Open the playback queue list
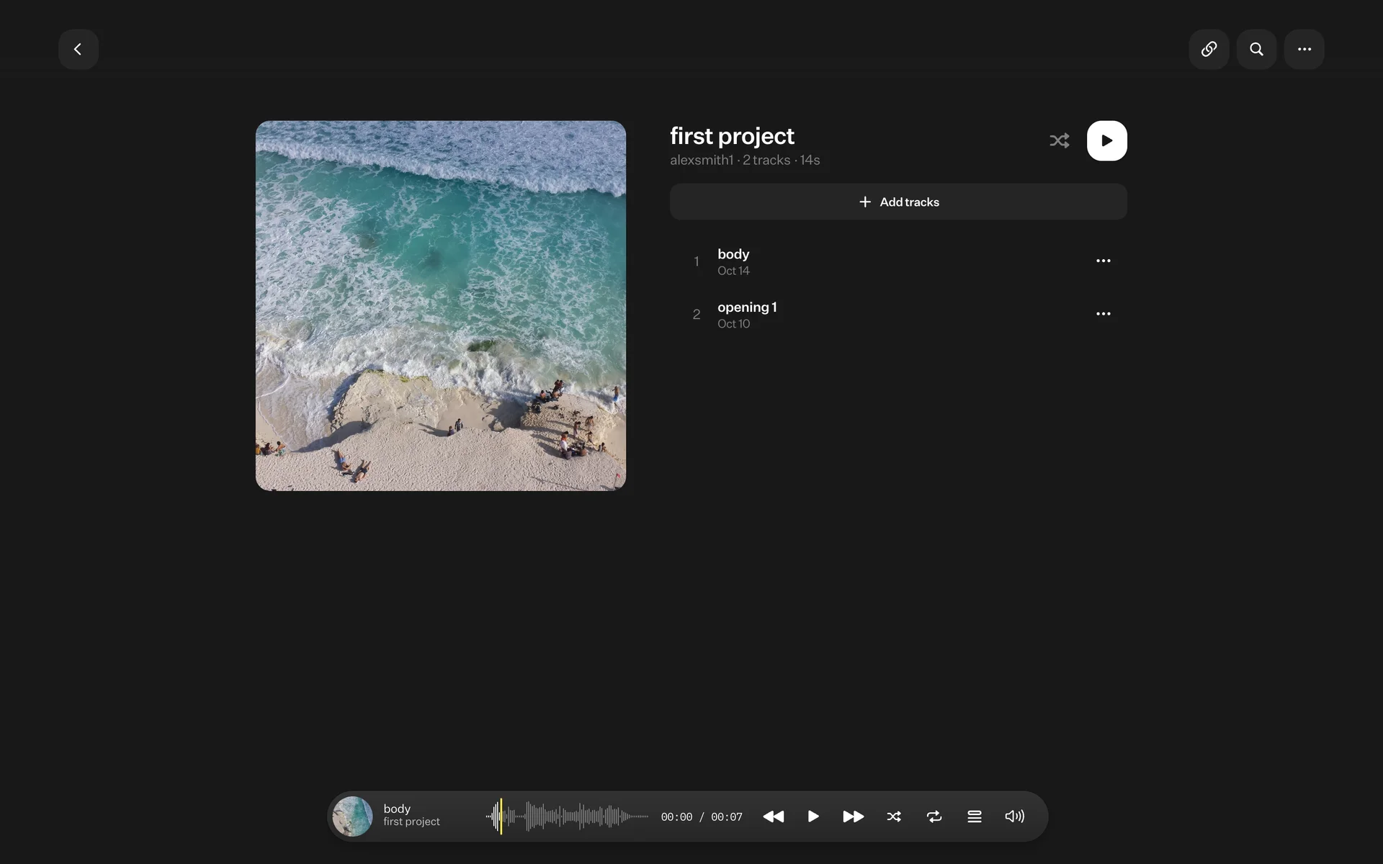 974,816
